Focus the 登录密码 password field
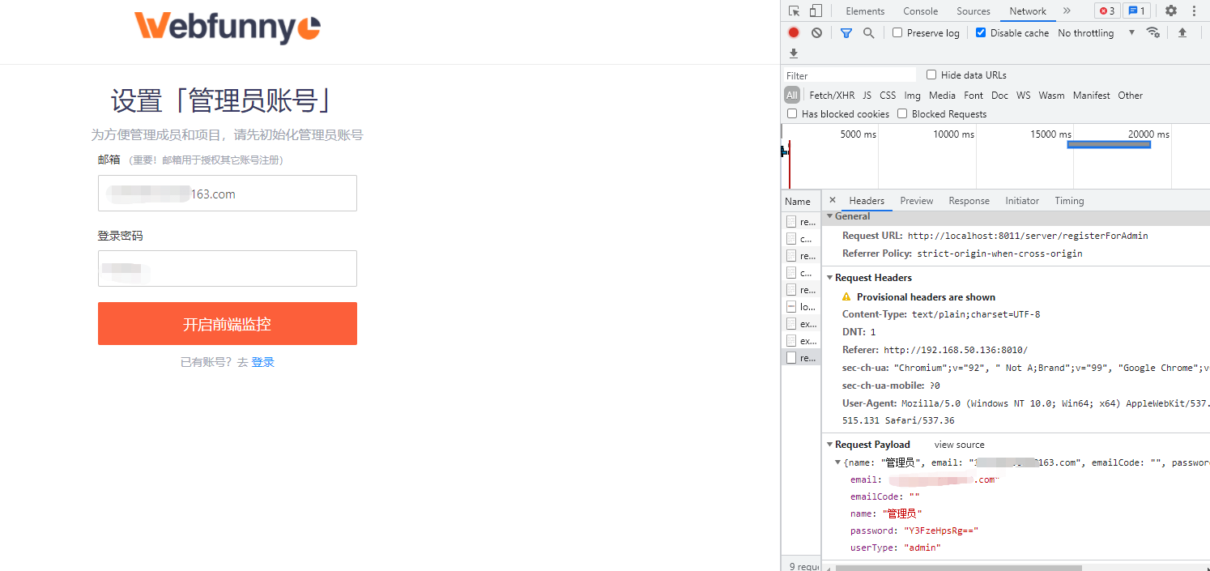Image resolution: width=1210 pixels, height=571 pixels. click(228, 268)
